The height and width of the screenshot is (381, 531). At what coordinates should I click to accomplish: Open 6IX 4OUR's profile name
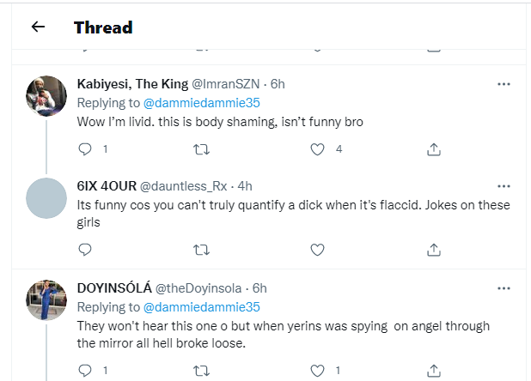106,185
